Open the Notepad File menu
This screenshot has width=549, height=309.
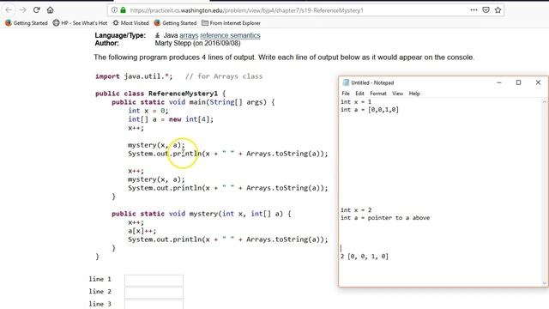tap(346, 94)
